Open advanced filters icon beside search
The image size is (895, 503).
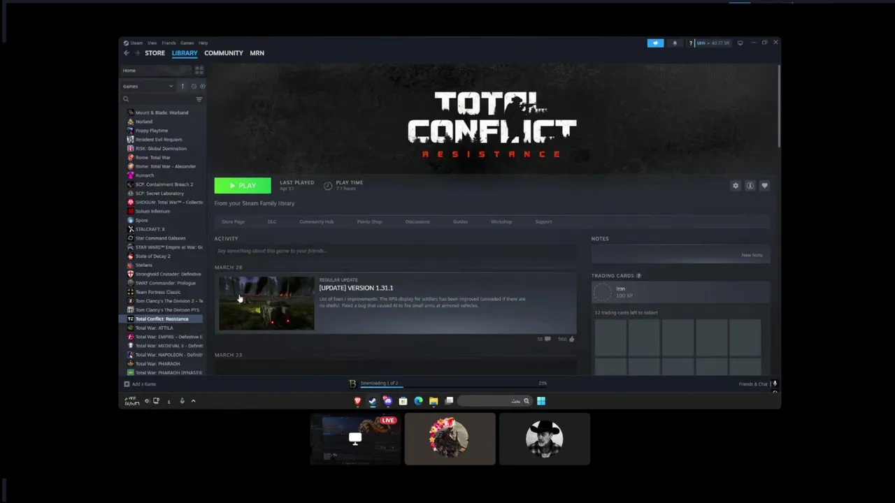click(x=199, y=99)
